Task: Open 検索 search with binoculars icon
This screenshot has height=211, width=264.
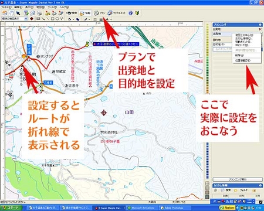Action: point(72,13)
